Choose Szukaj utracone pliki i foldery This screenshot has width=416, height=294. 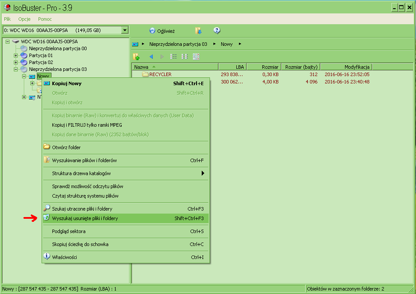click(126, 209)
